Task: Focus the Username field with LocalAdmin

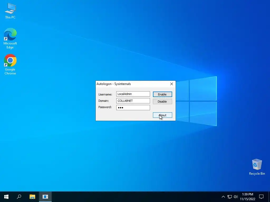Action: click(x=133, y=94)
